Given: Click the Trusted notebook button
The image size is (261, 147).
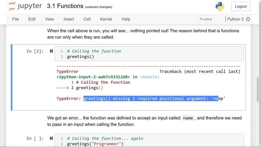Looking at the screenshot, I should [x=206, y=19].
